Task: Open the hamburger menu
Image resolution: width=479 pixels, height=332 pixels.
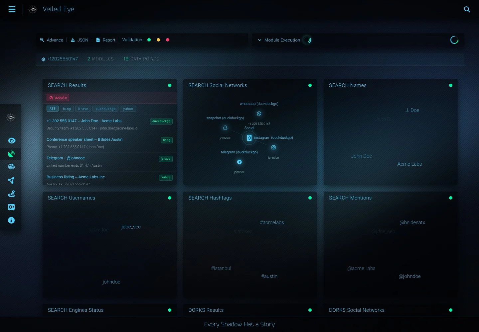Action: 12,9
